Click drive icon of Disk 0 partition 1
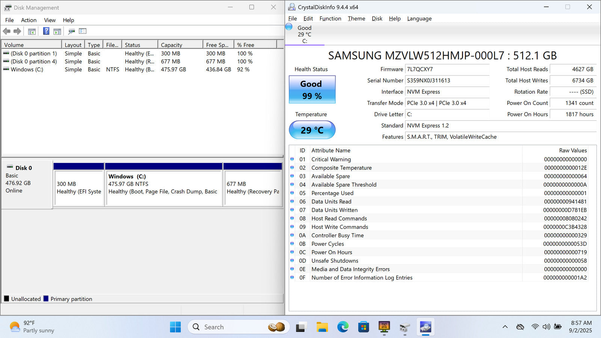This screenshot has width=601, height=338. pyautogui.click(x=6, y=53)
